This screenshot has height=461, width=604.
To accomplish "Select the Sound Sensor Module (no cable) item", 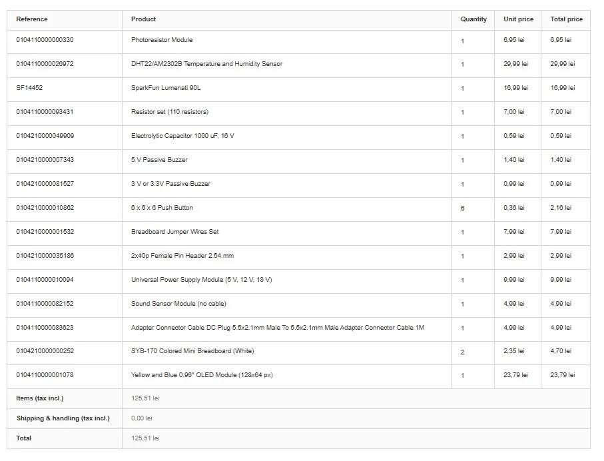I will (178, 304).
